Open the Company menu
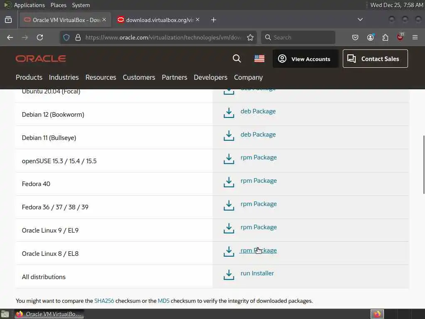This screenshot has height=319, width=425. (x=248, y=78)
